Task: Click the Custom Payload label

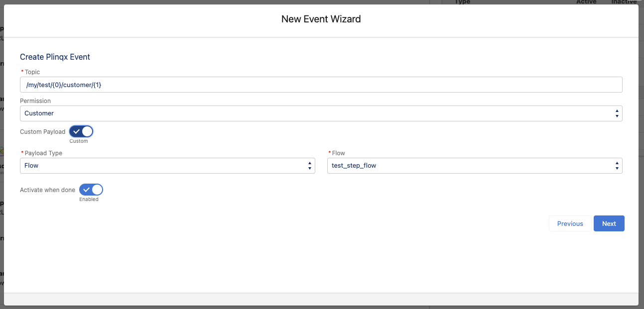Action: click(x=42, y=132)
